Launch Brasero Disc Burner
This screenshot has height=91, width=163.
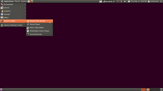click(x=39, y=21)
